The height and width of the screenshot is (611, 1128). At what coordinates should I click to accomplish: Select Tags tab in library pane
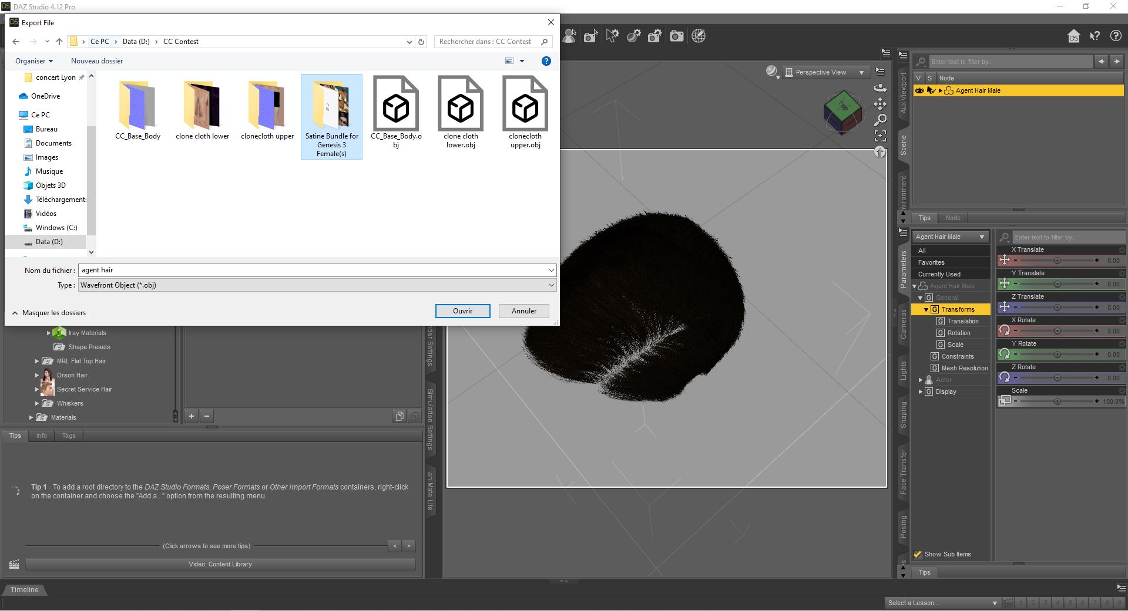(69, 436)
